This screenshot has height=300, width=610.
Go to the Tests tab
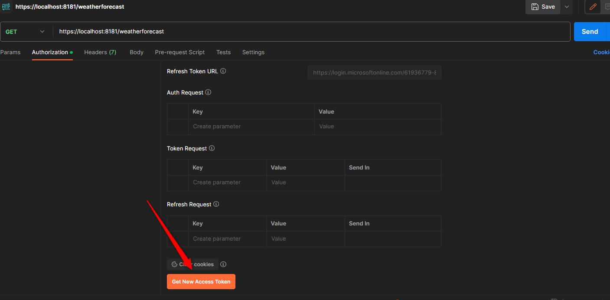[223, 52]
